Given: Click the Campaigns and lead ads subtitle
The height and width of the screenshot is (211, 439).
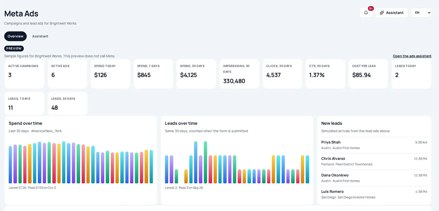Looking at the screenshot, I should tap(40, 24).
